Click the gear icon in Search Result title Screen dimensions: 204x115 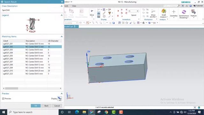pos(2,2)
